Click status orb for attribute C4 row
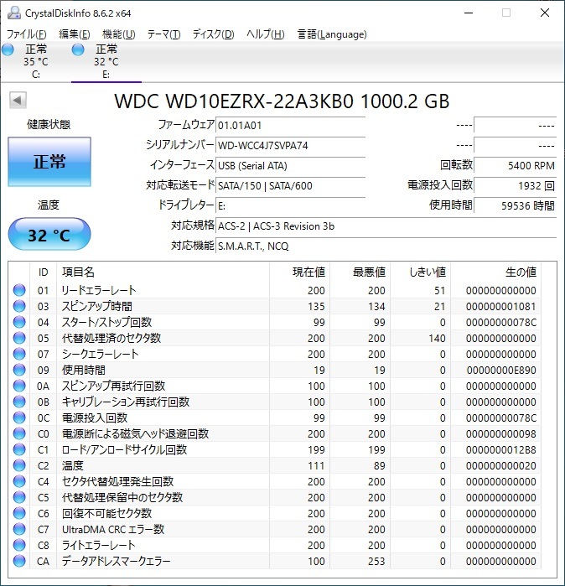 pyautogui.click(x=19, y=482)
